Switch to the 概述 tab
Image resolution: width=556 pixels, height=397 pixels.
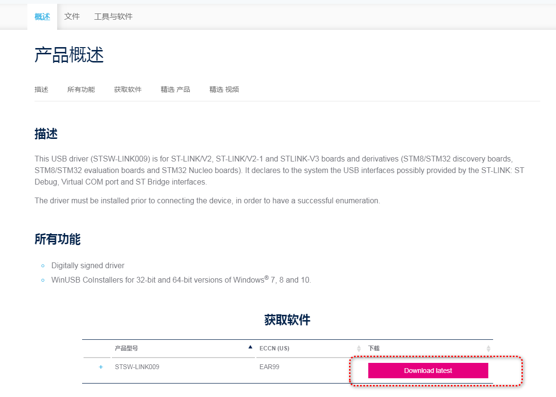coord(42,17)
